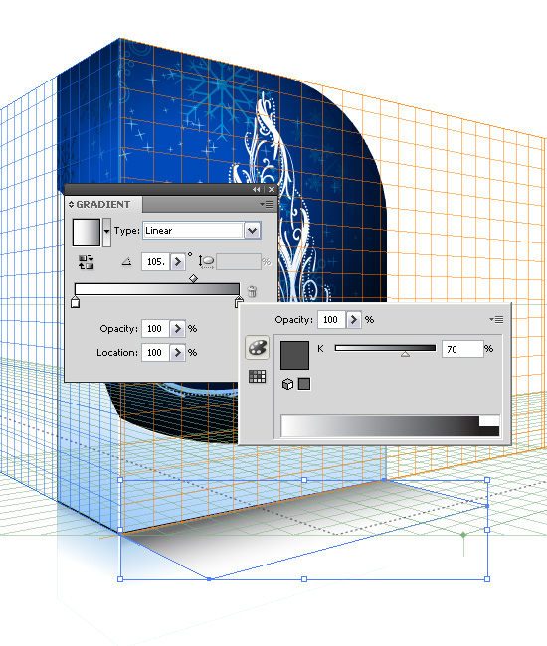Screen dimensions: 547x646
Task: Select the gradient midpoint diamond
Action: tap(193, 279)
